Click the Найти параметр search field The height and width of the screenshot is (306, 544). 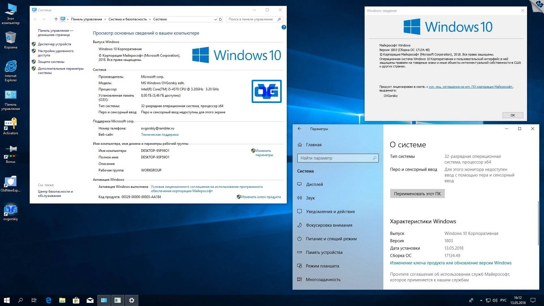(338, 158)
